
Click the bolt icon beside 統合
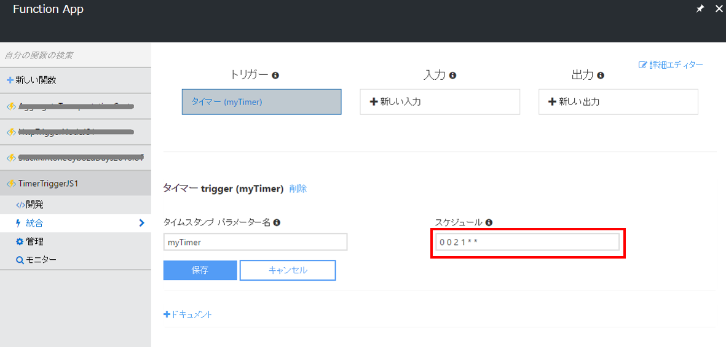click(x=18, y=224)
